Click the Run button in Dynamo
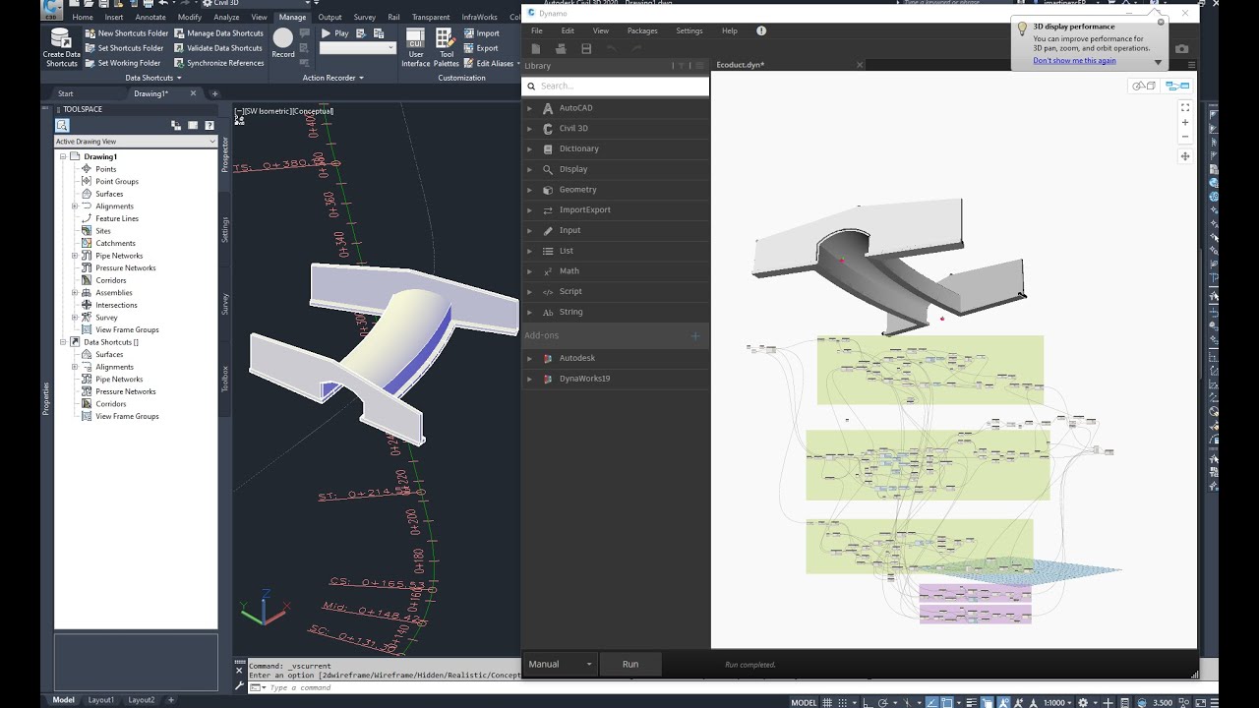Screen dimensions: 1259x708 [630, 664]
